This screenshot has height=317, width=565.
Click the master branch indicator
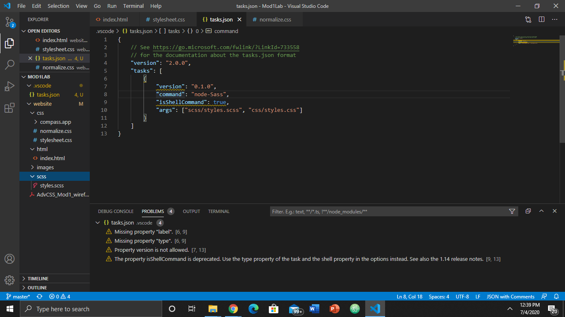(18, 296)
